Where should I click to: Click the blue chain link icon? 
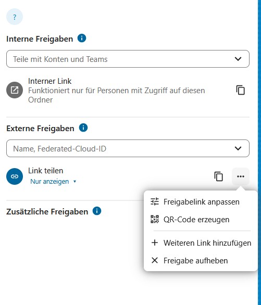pos(15,176)
